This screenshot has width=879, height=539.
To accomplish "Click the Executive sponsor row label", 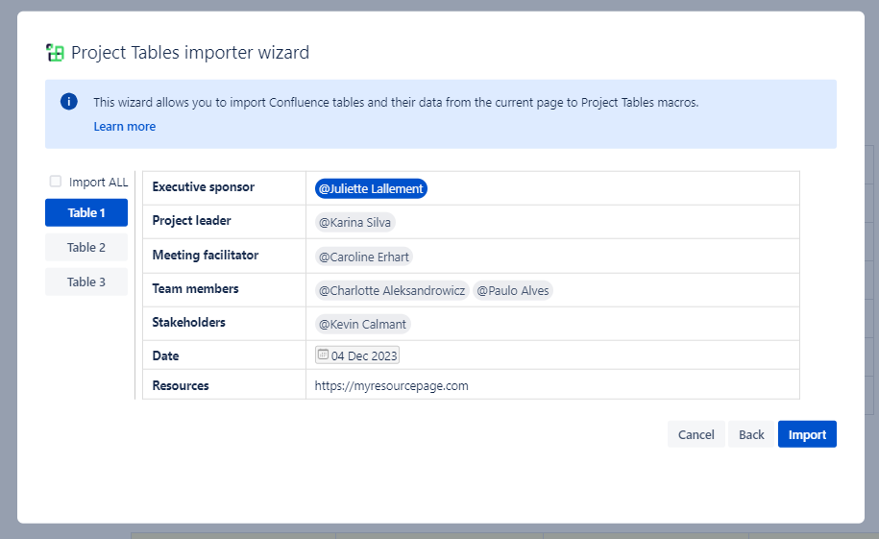I will [x=203, y=187].
